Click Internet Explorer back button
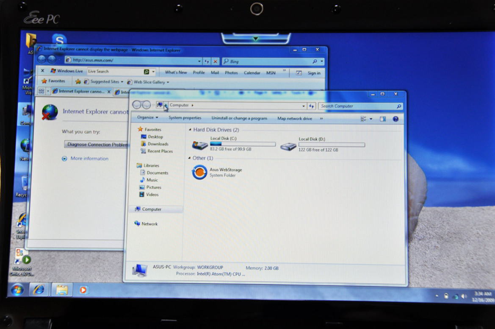Screen dimensions: 495x329 tap(42, 59)
